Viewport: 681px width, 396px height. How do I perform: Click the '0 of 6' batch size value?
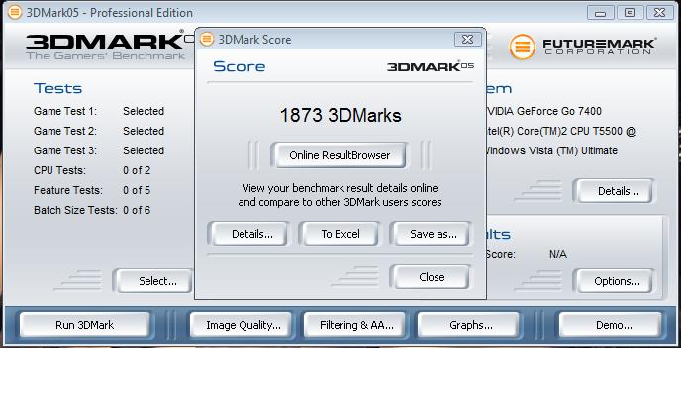click(x=137, y=210)
